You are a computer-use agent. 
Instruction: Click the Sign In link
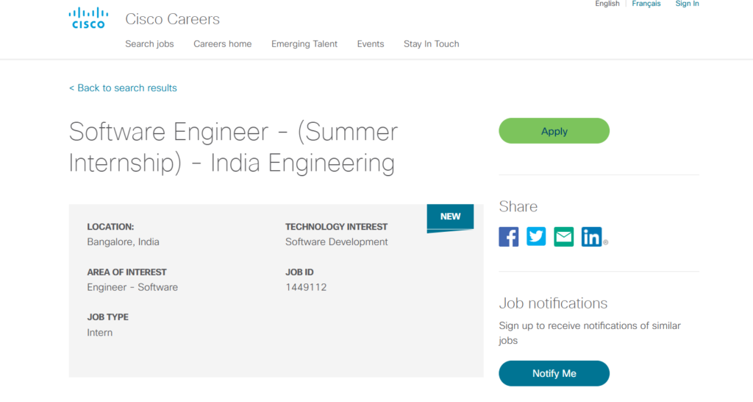(688, 4)
